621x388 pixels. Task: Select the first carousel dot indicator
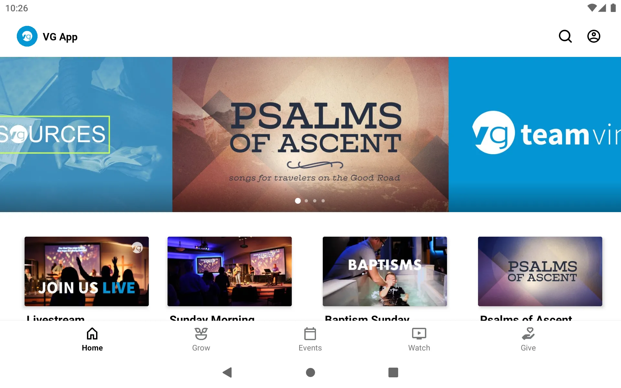[297, 201]
